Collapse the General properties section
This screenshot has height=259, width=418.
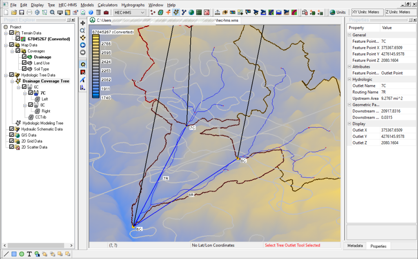coord(349,35)
